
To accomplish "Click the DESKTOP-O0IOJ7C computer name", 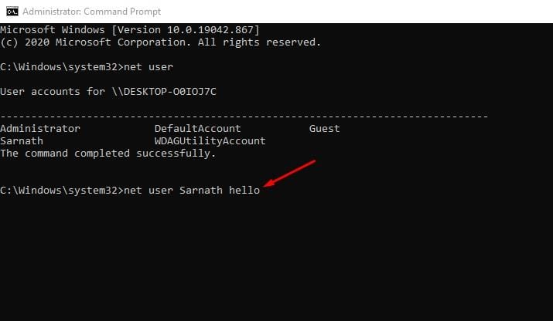I will 170,92.
